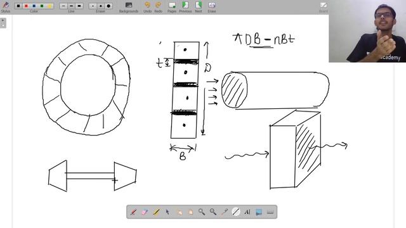This screenshot has width=406, height=228.
Task: Choose the thick line width
Action: pyautogui.click(x=79, y=6)
